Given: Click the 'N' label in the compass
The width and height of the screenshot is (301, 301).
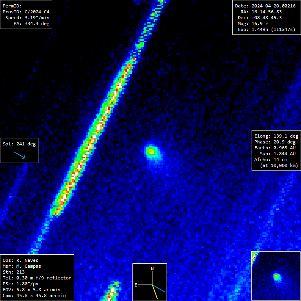Looking at the screenshot, I should [x=152, y=268].
